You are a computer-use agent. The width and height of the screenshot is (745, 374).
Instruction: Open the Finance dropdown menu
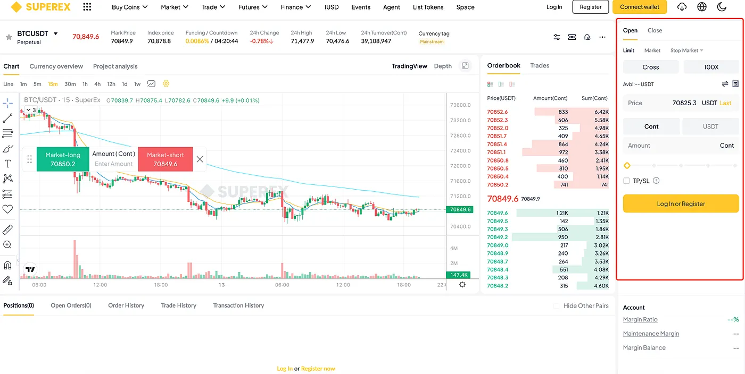pyautogui.click(x=296, y=7)
